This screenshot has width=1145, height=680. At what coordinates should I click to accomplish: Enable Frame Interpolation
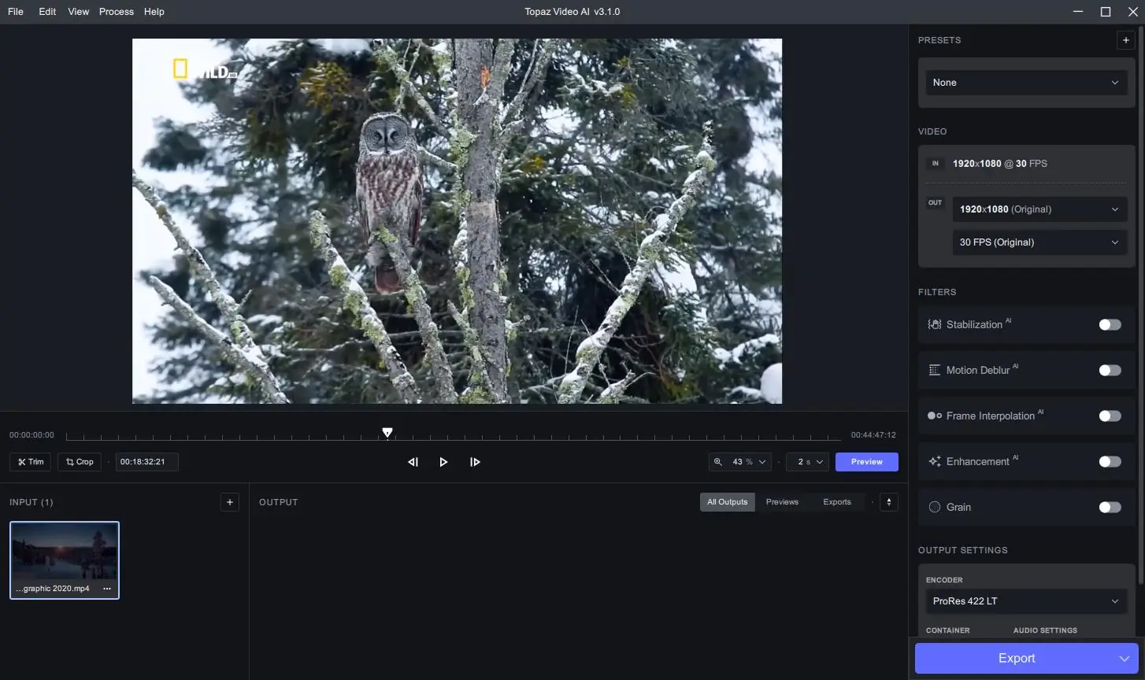[1110, 416]
